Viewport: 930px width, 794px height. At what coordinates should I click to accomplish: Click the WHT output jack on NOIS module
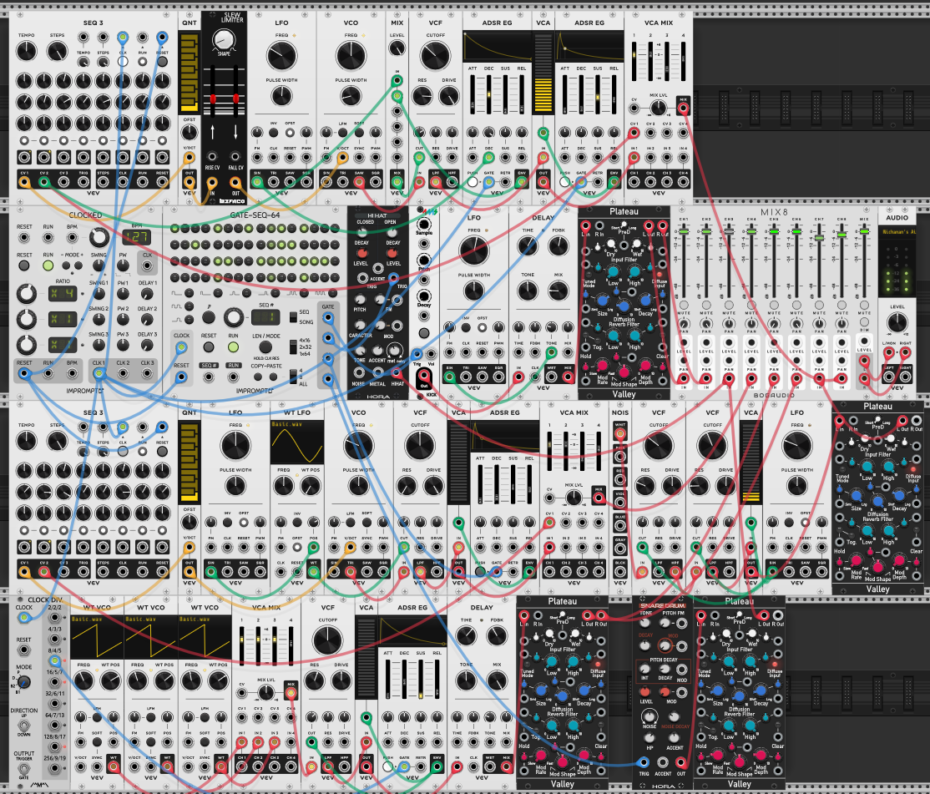pyautogui.click(x=619, y=434)
